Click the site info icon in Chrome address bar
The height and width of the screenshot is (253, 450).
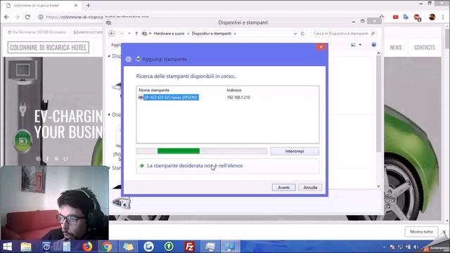point(41,17)
